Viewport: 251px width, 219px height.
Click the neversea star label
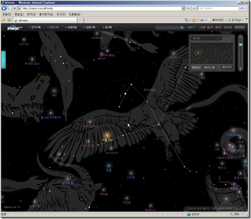[x=97, y=38]
